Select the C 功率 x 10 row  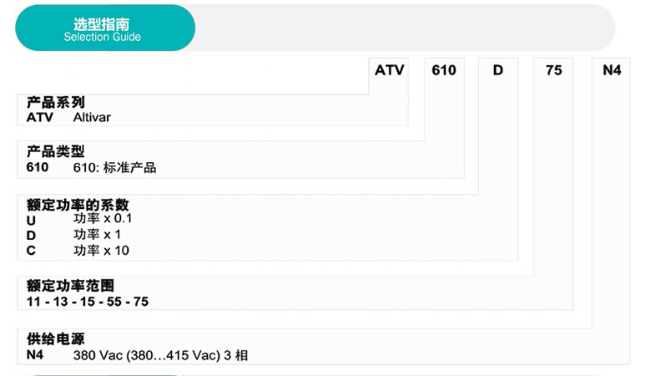78,250
